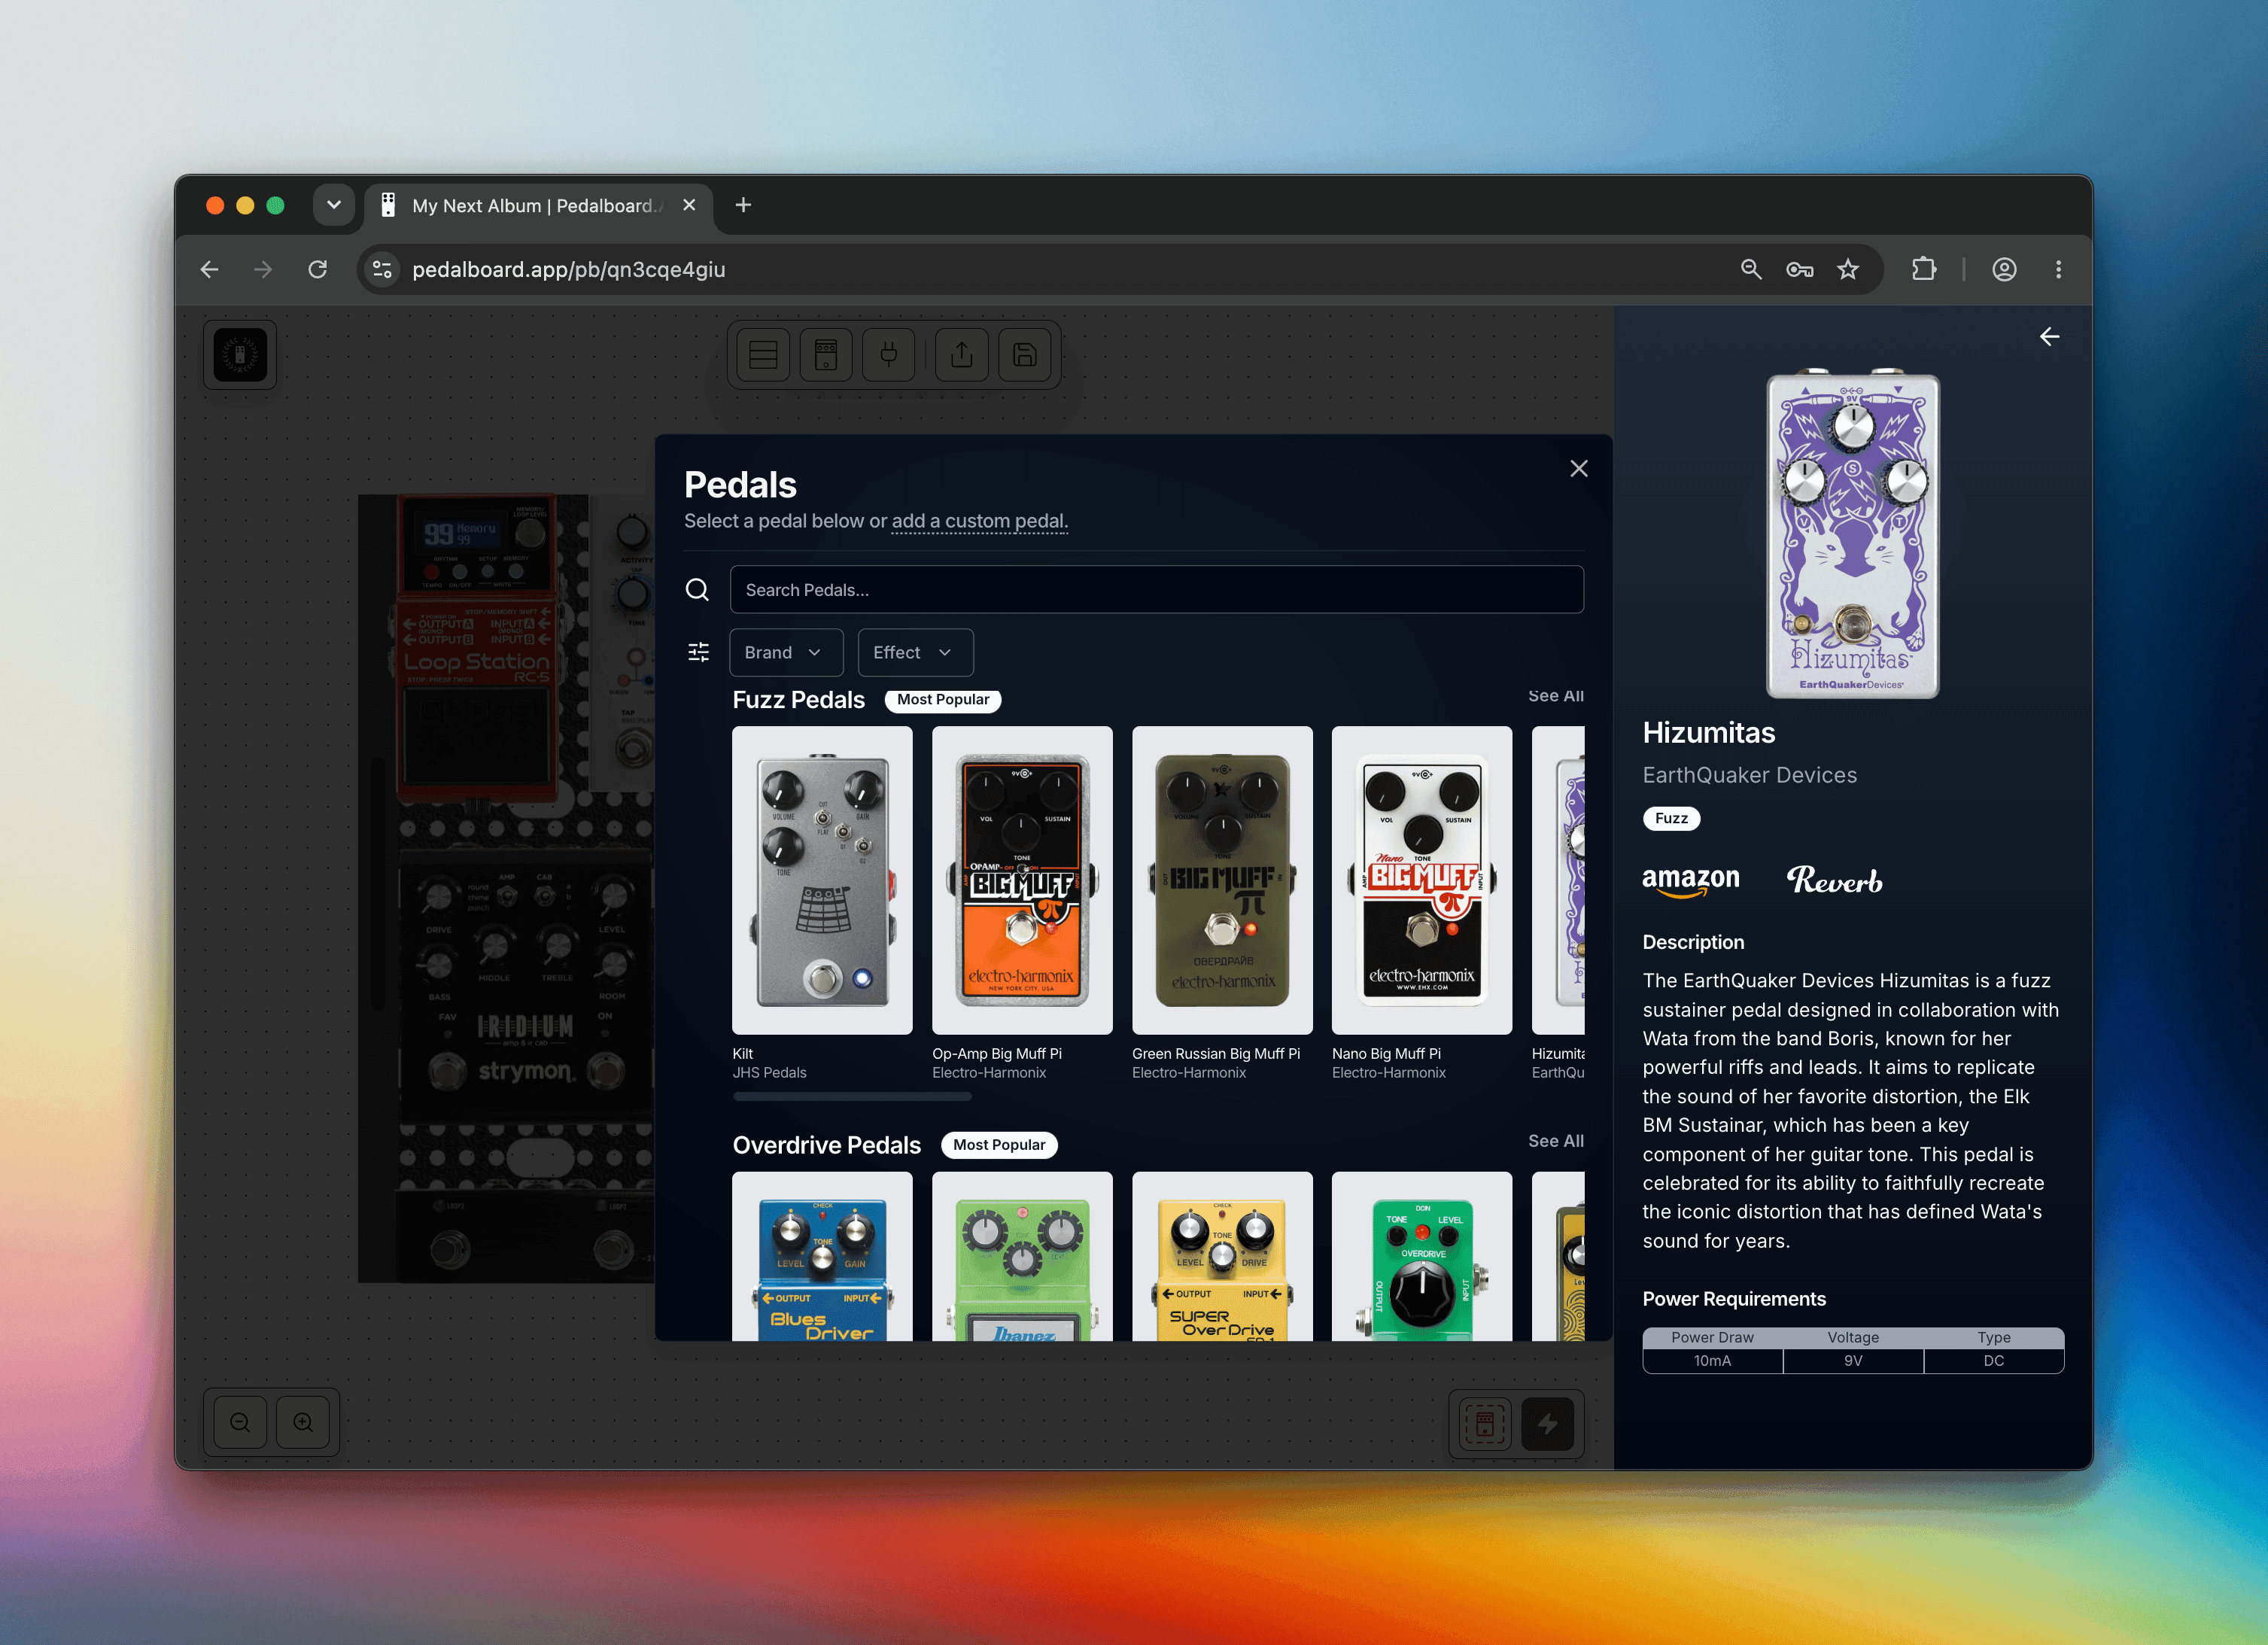This screenshot has height=1645, width=2268.
Task: Open tab search dropdown chevron
Action: click(x=334, y=205)
